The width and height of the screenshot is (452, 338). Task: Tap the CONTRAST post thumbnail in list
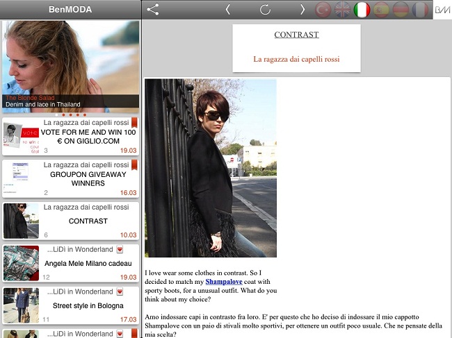(21, 221)
